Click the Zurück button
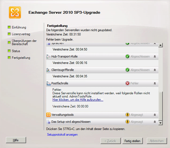Image resolution: width=170 pixels, height=148 pixels. coord(111,141)
